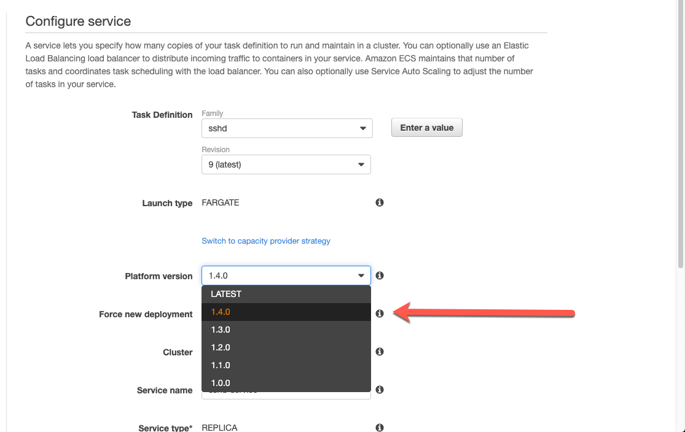
Task: Choose platform version 1.2.0
Action: (286, 348)
